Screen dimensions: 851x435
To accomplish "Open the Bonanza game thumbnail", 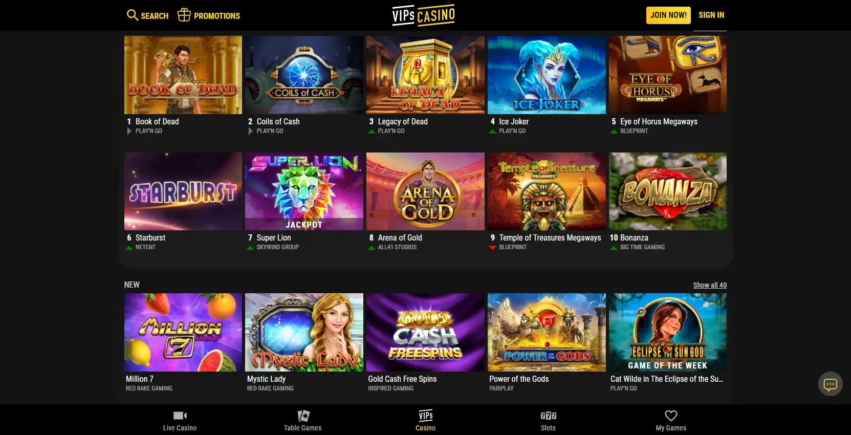I will point(668,191).
